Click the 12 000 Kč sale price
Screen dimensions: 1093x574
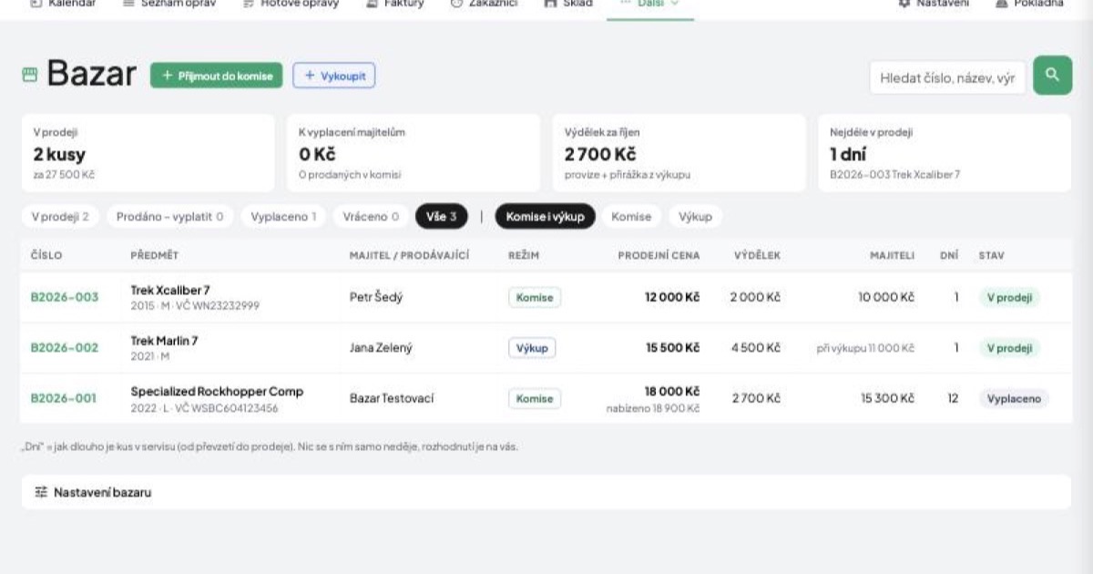click(x=672, y=297)
